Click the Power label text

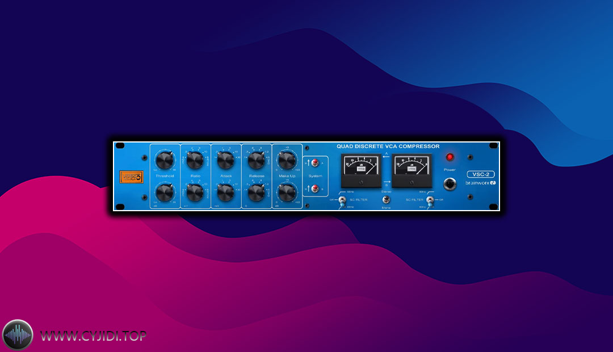[x=450, y=170]
